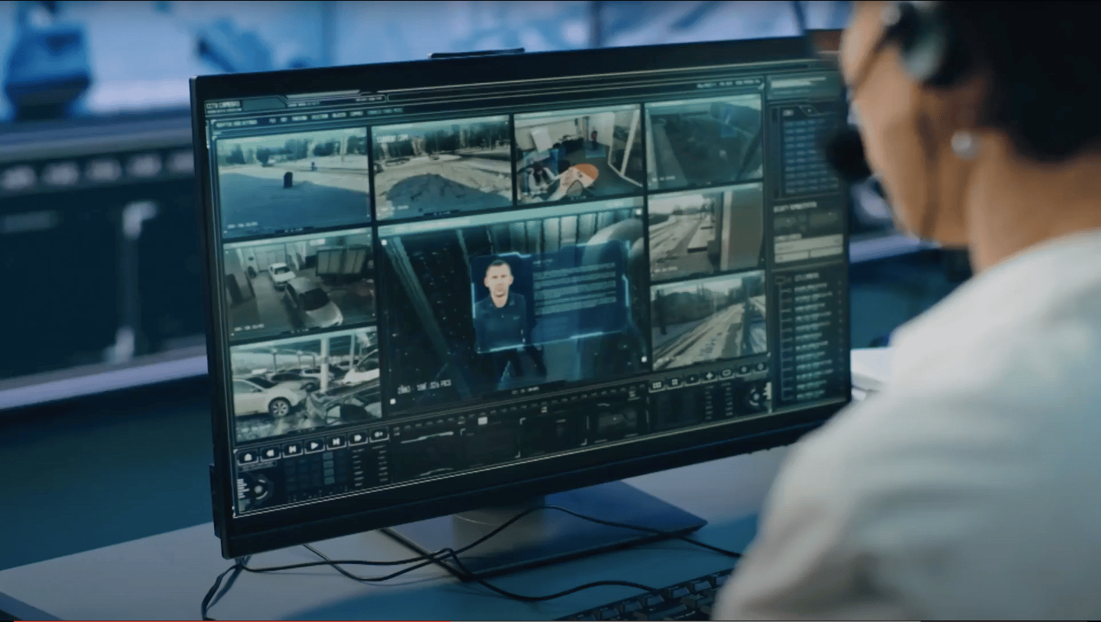Click the rewind button in playback bar
This screenshot has width=1101, height=622.
coord(271,453)
